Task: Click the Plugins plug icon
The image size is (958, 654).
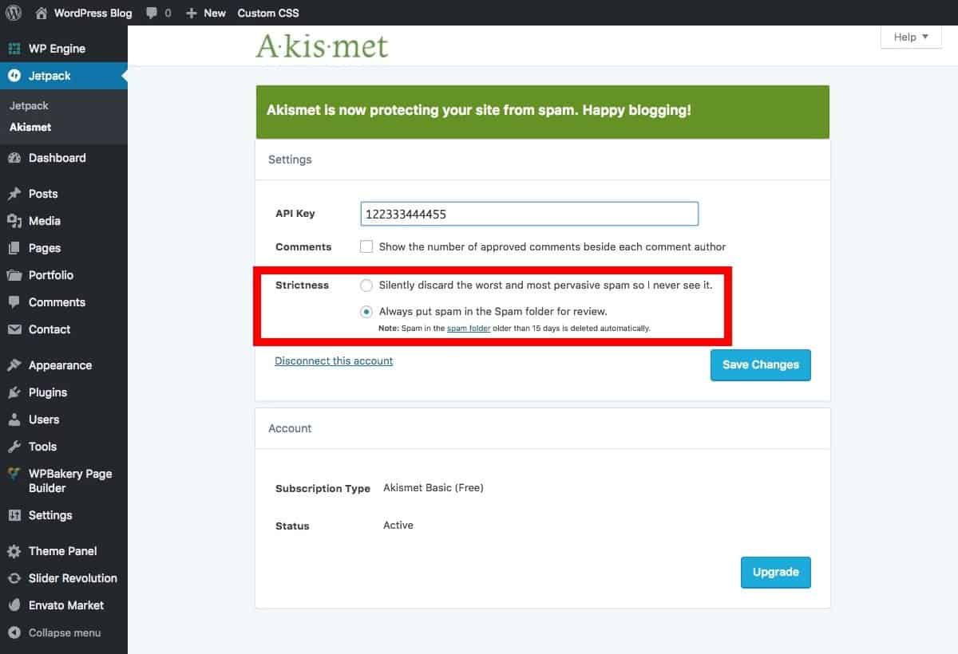Action: pos(14,392)
